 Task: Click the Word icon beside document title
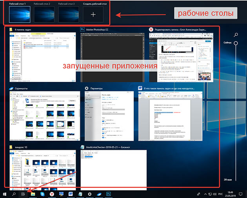pyautogui.click(x=140, y=88)
